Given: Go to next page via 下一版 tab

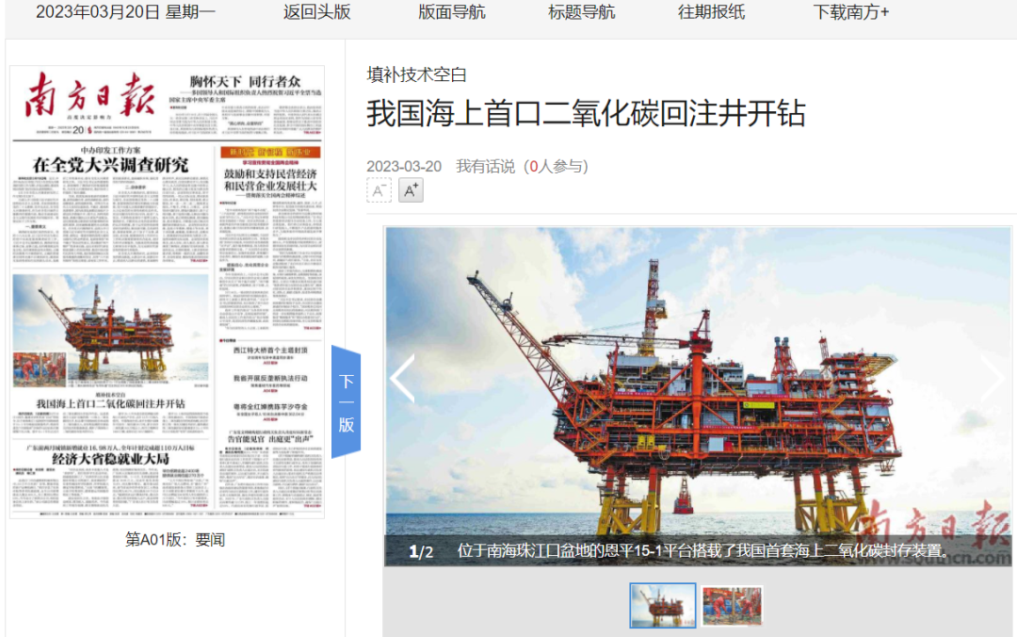Looking at the screenshot, I should pyautogui.click(x=346, y=402).
